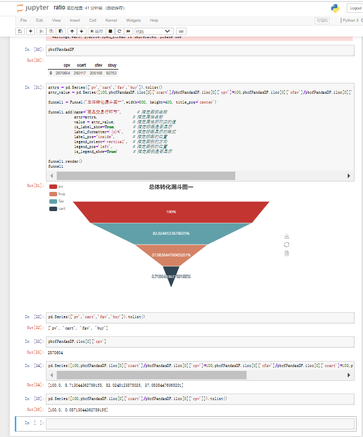Run the current cell button
The image size is (363, 437).
[x=97, y=31]
